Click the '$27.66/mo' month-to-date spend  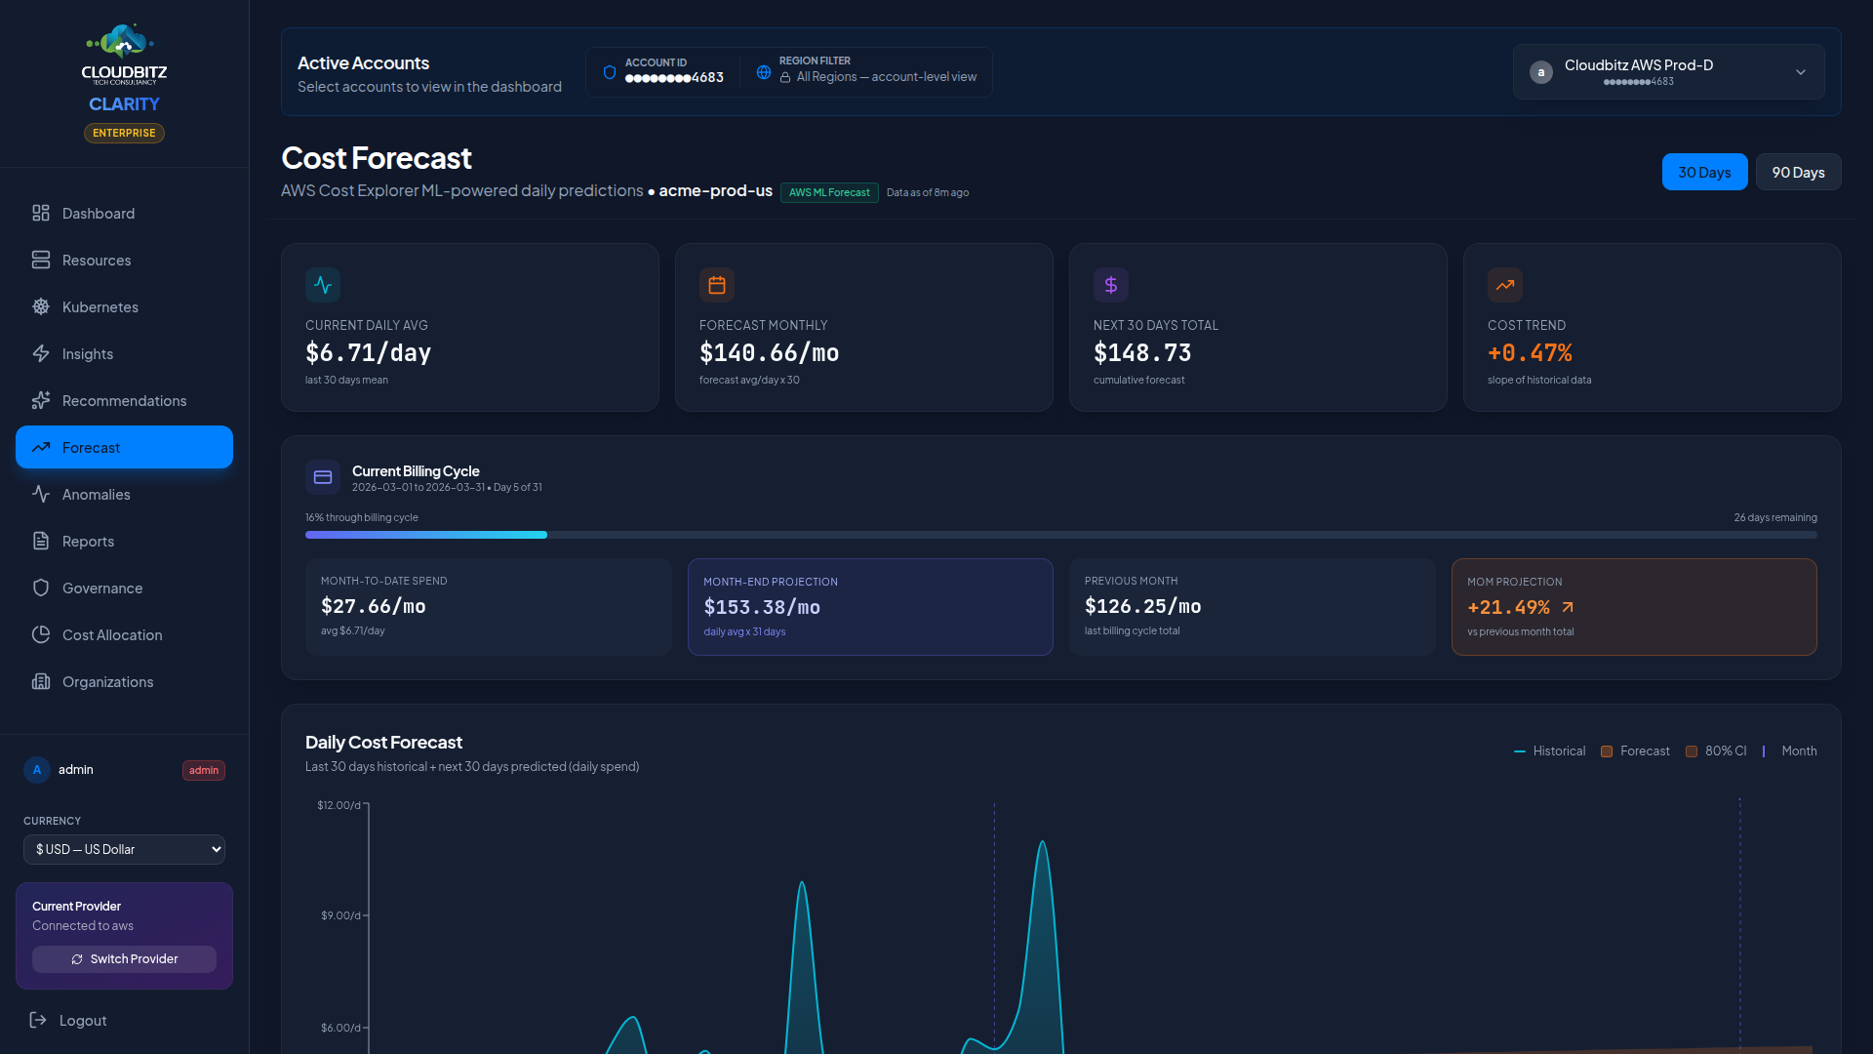pyautogui.click(x=374, y=606)
